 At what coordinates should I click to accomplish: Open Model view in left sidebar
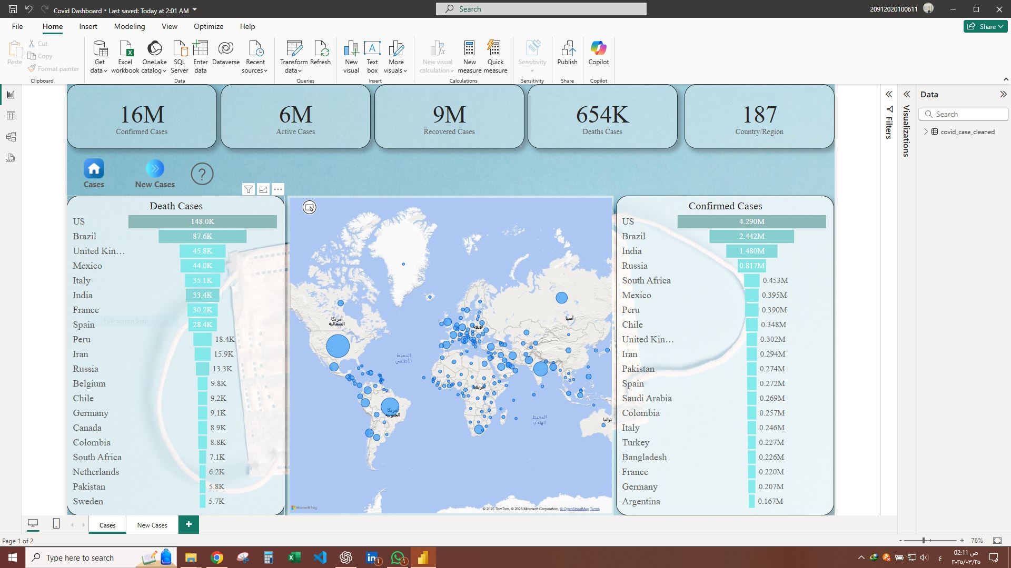tap(11, 137)
